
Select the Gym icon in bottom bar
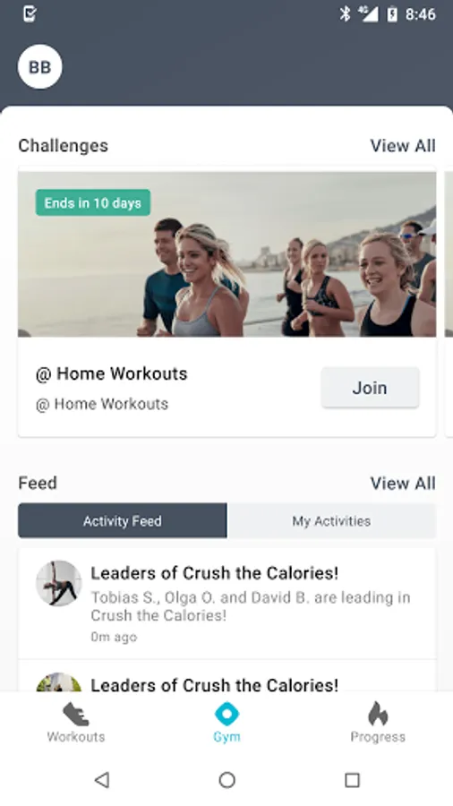tap(226, 714)
